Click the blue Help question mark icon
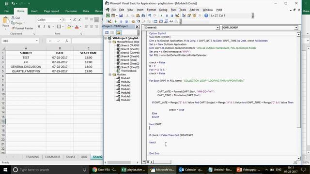Screen dimensions: 310x174 pos(206,15)
